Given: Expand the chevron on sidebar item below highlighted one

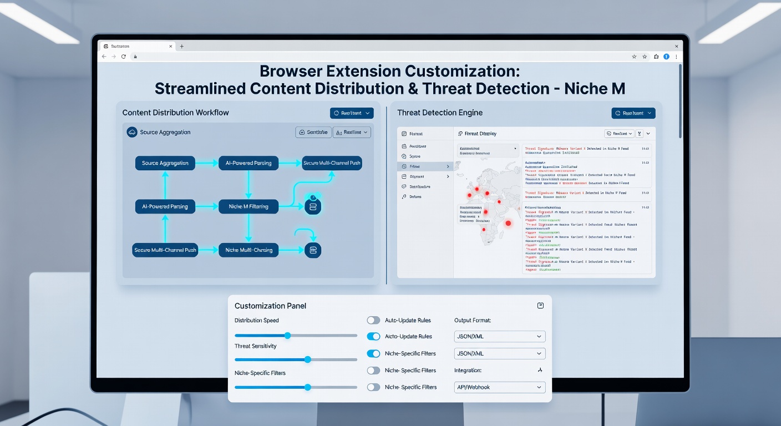Looking at the screenshot, I should 448,176.
